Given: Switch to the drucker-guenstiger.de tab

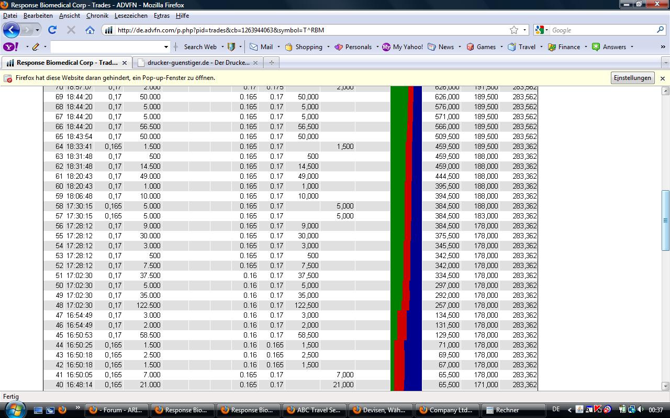Looking at the screenshot, I should tap(198, 63).
